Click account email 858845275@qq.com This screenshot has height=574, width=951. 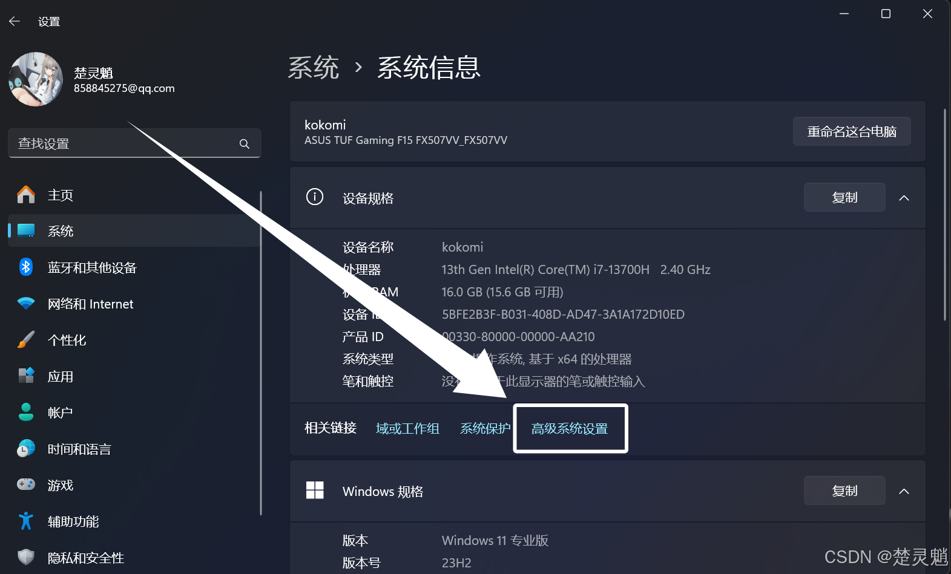click(124, 88)
